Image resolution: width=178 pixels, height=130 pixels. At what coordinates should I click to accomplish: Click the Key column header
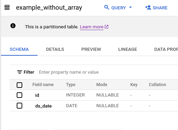coord(134,85)
